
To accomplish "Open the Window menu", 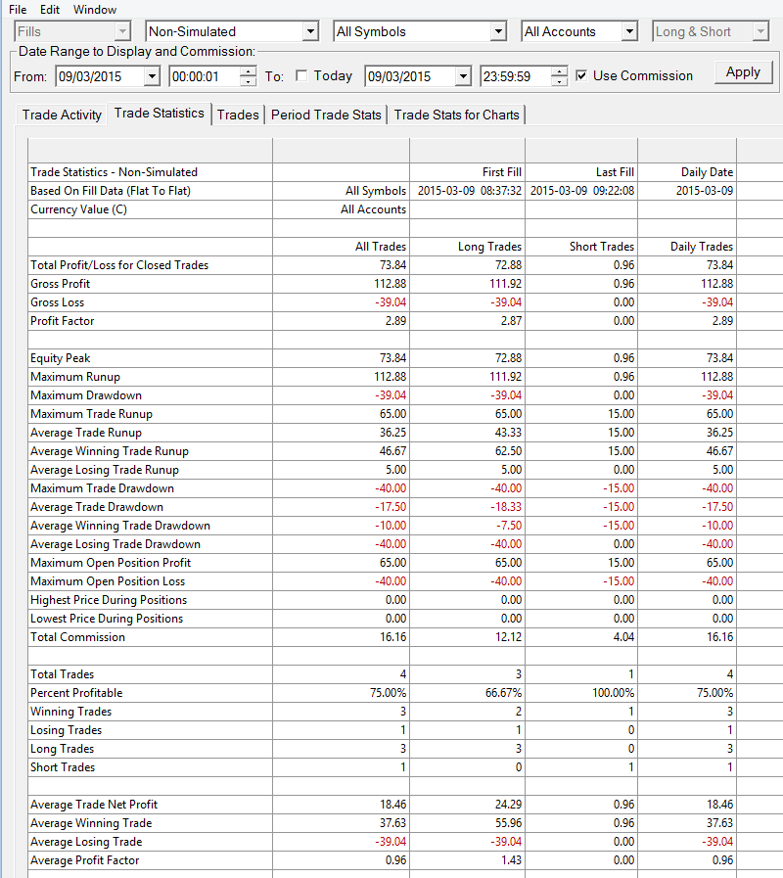I will point(95,10).
